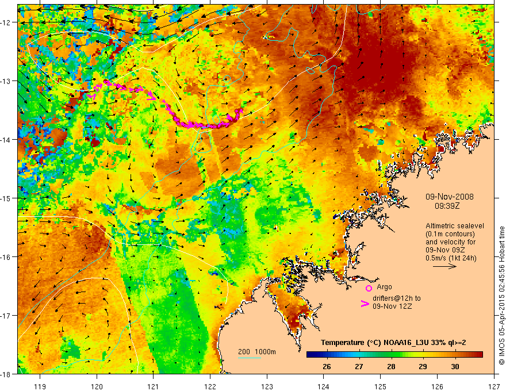Click the 'drifters@12h to' legend label
This screenshot has height=391, width=506.
[x=397, y=298]
